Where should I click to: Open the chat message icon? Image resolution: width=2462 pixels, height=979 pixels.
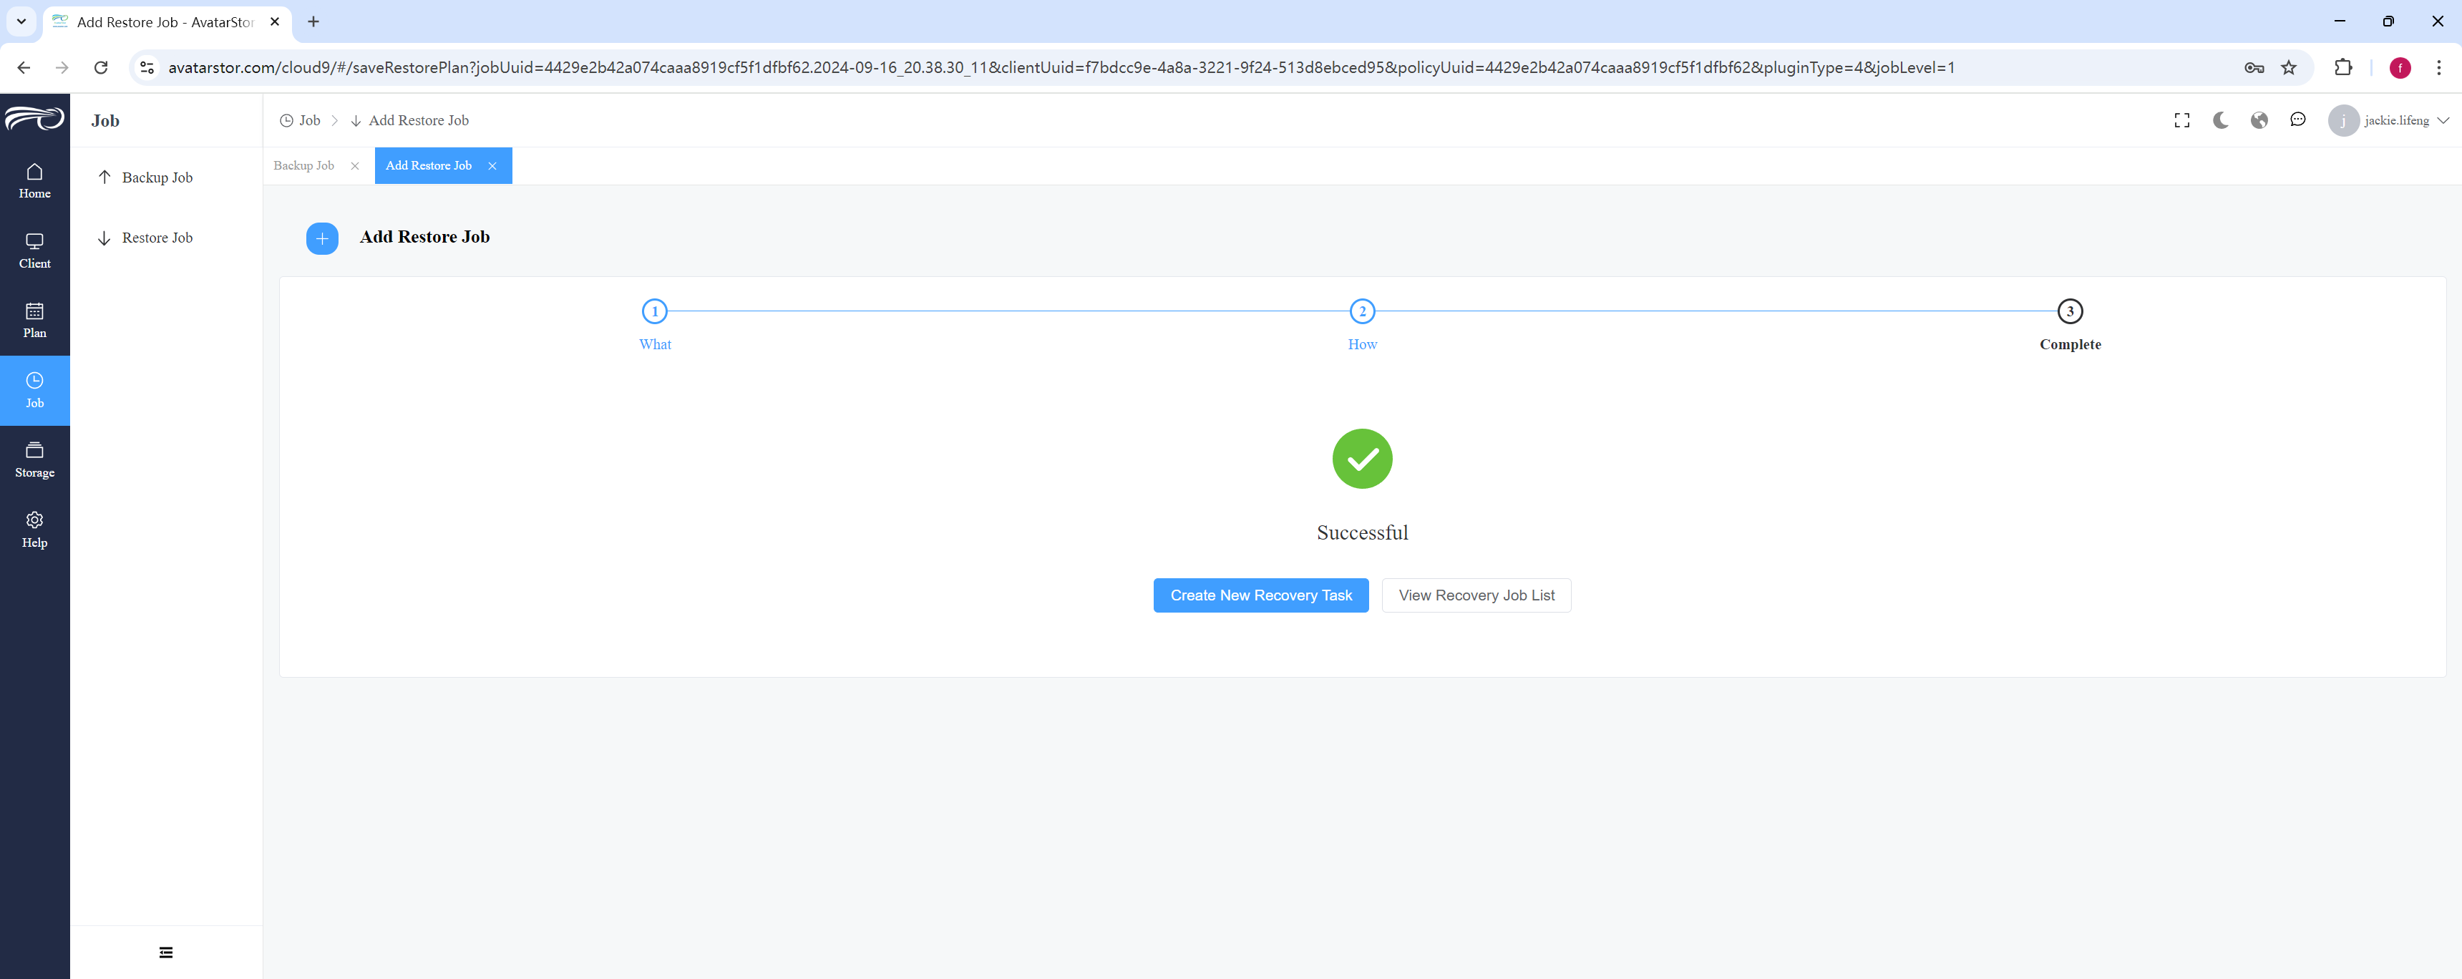[x=2297, y=120]
